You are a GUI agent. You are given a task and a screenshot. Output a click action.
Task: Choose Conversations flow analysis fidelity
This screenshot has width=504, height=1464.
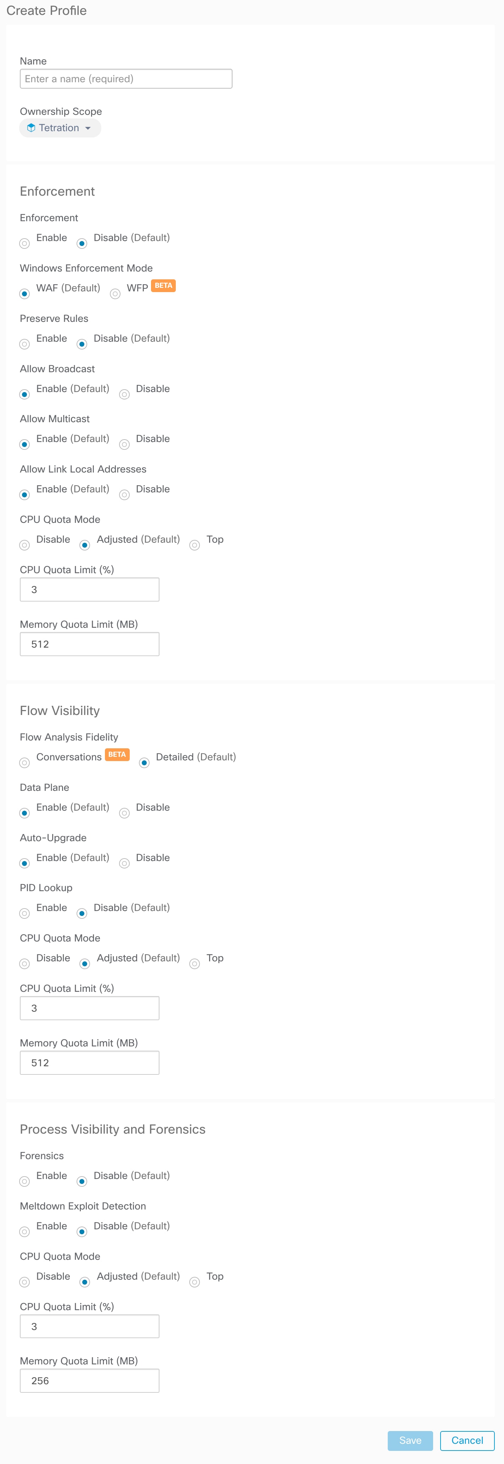[x=24, y=763]
